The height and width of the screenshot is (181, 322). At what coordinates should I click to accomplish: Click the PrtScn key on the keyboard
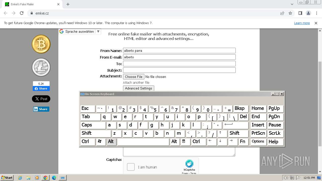coord(258,133)
